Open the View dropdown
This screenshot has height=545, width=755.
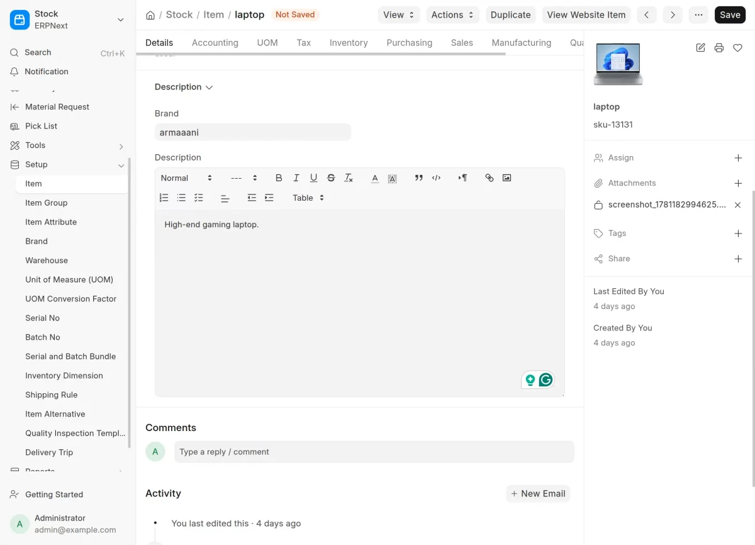pos(399,15)
